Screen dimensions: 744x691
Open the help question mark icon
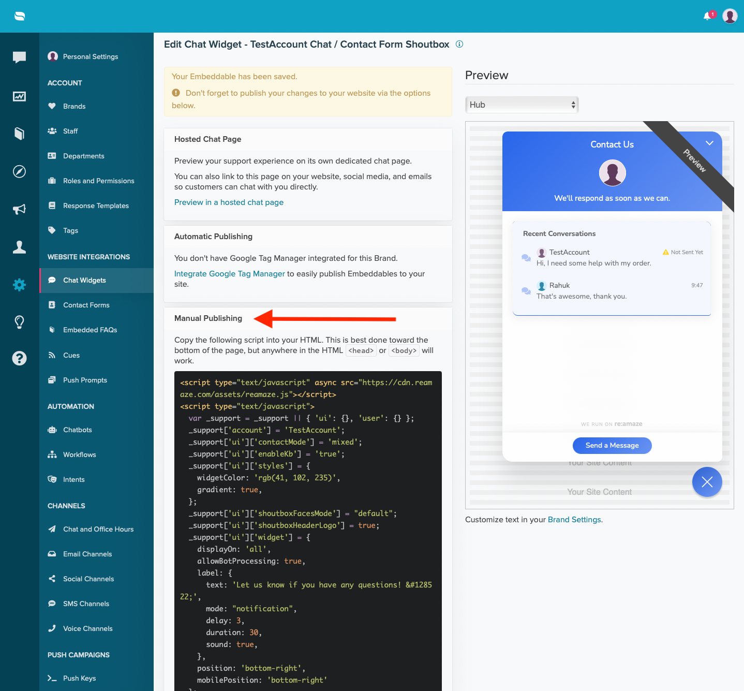click(19, 358)
